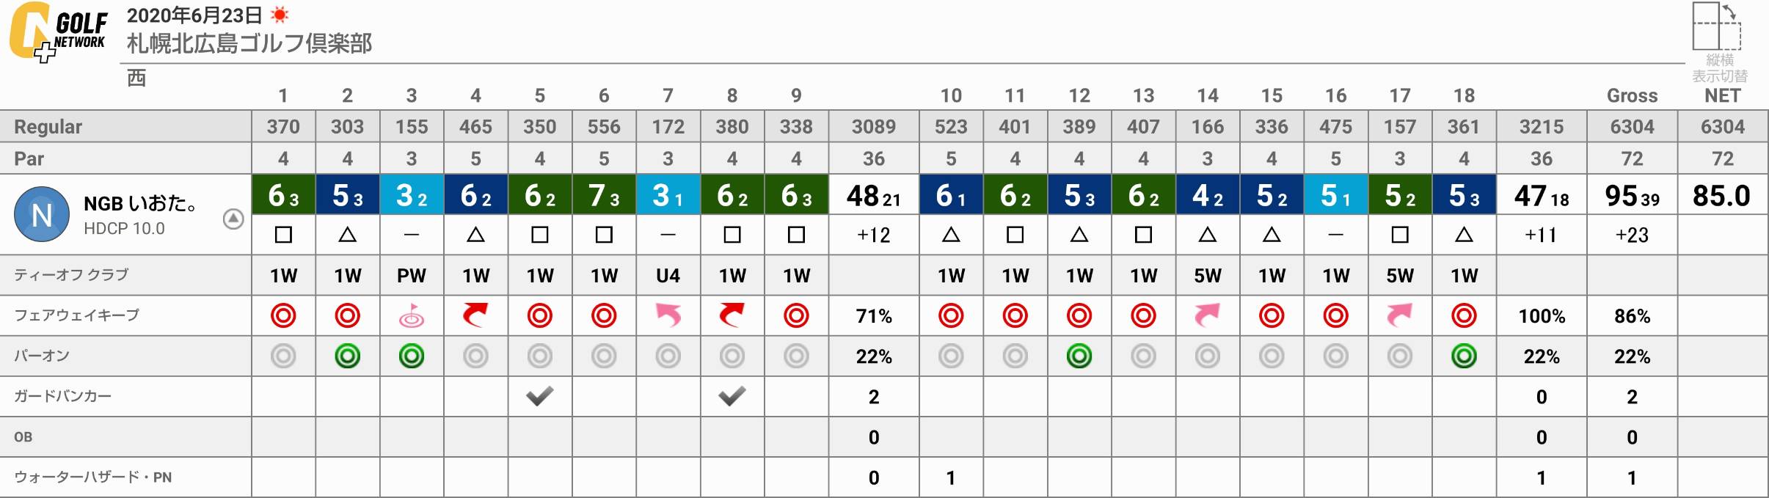Tap the Golf Network Plus logo
The width and height of the screenshot is (1769, 498).
[59, 32]
